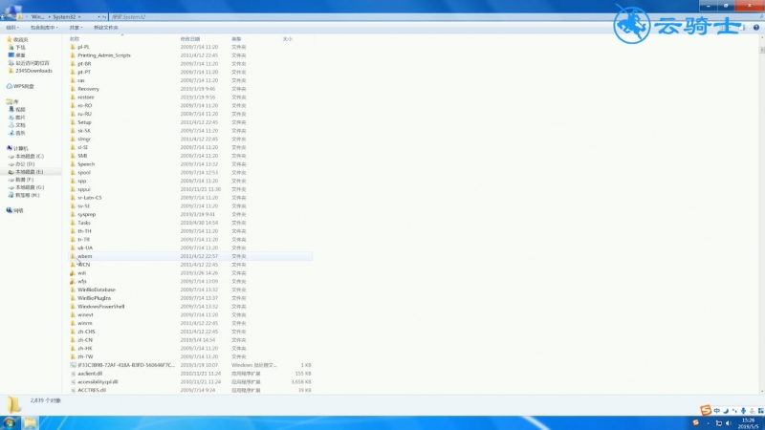Click the sysprep folder icon

click(x=74, y=214)
